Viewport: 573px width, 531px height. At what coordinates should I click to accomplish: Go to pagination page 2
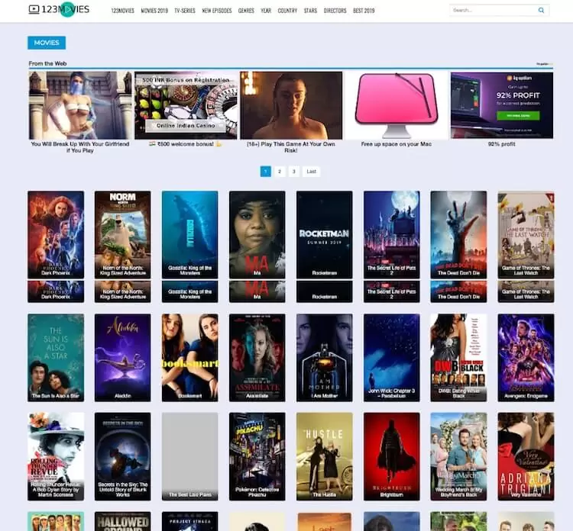(x=280, y=172)
